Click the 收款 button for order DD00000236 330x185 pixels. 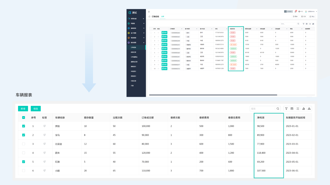point(164,69)
